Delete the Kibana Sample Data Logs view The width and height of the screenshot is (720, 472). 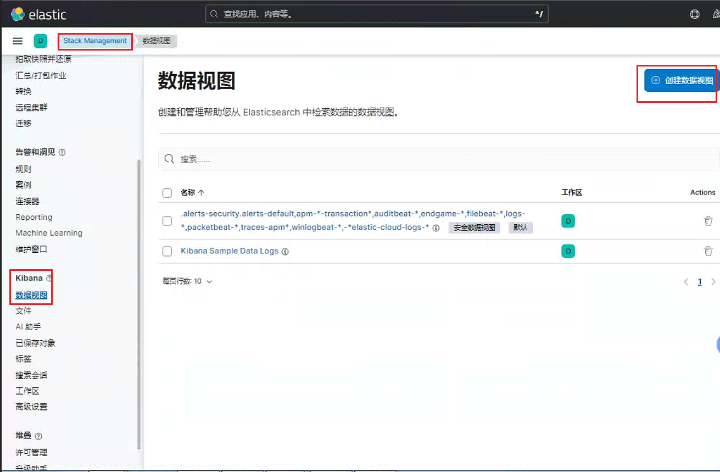[708, 251]
